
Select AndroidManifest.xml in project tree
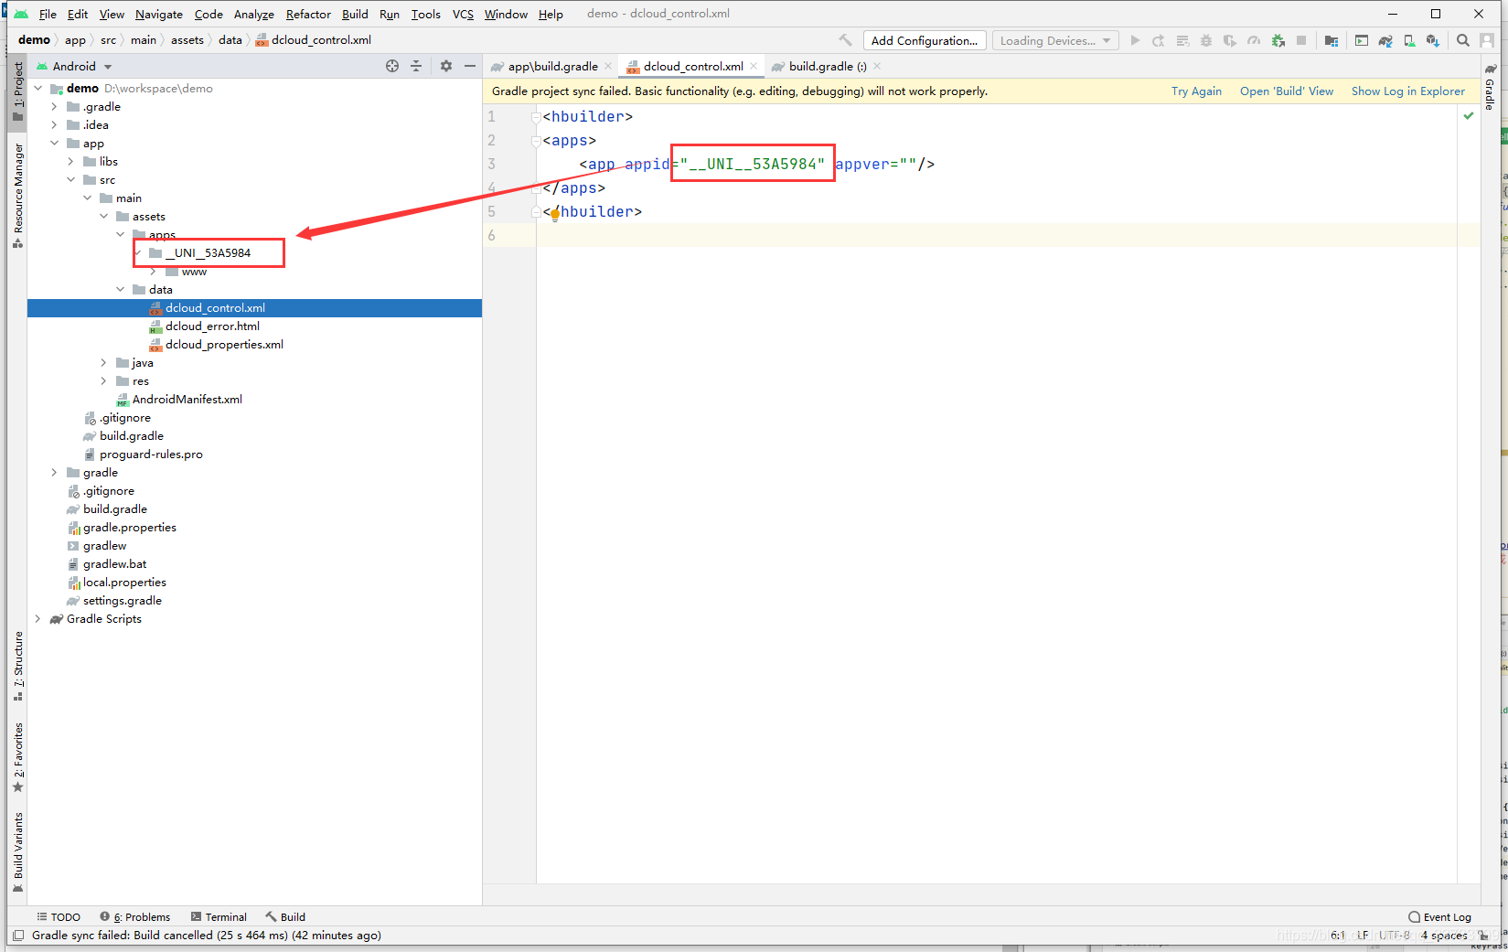point(187,400)
